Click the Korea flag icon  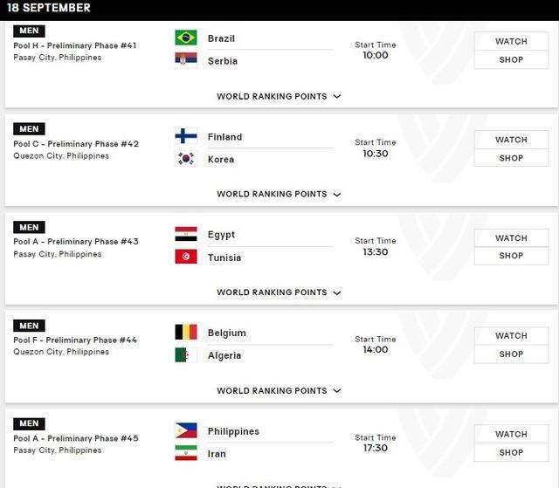pos(185,159)
